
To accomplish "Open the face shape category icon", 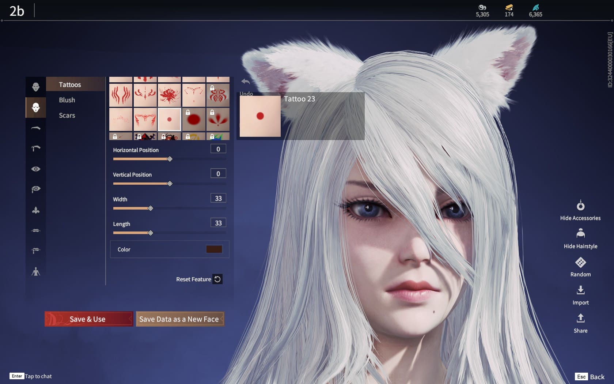I will (36, 87).
